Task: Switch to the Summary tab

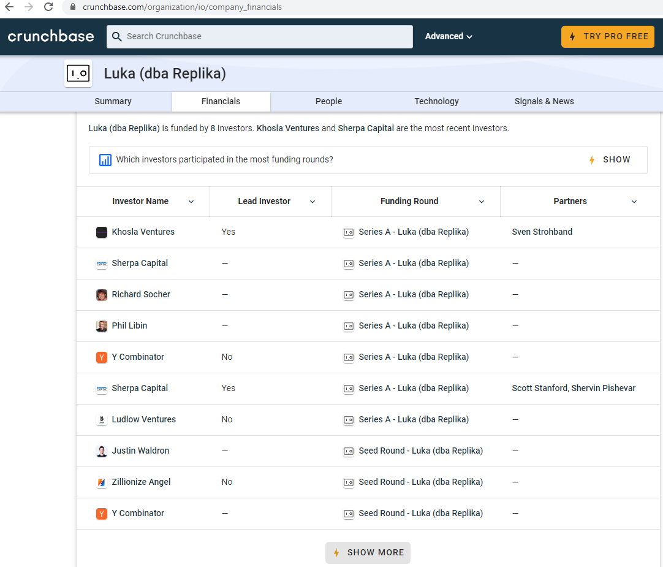Action: pos(113,102)
